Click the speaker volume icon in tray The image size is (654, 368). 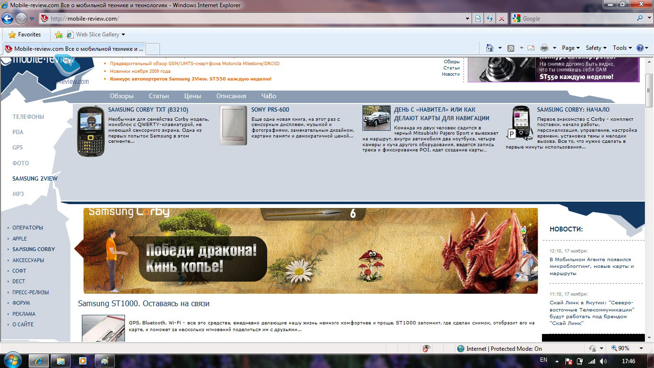pyautogui.click(x=603, y=361)
